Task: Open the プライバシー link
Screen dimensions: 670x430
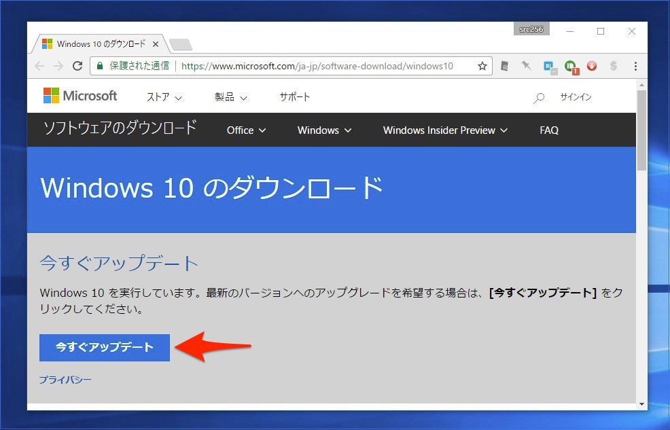Action: [65, 380]
